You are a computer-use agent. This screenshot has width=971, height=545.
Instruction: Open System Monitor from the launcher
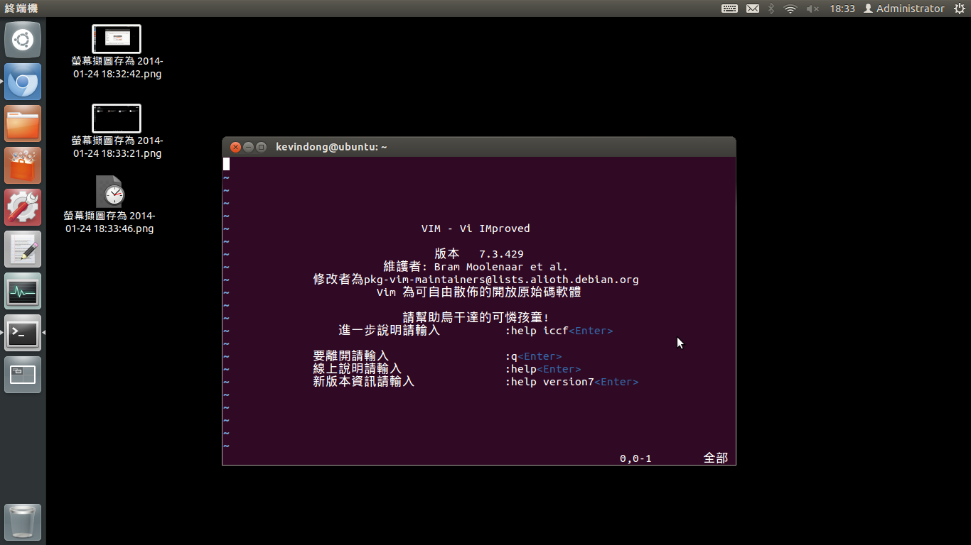23,291
